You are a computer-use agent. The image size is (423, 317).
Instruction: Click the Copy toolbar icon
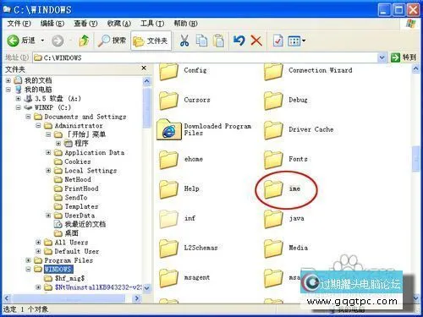[x=201, y=41]
